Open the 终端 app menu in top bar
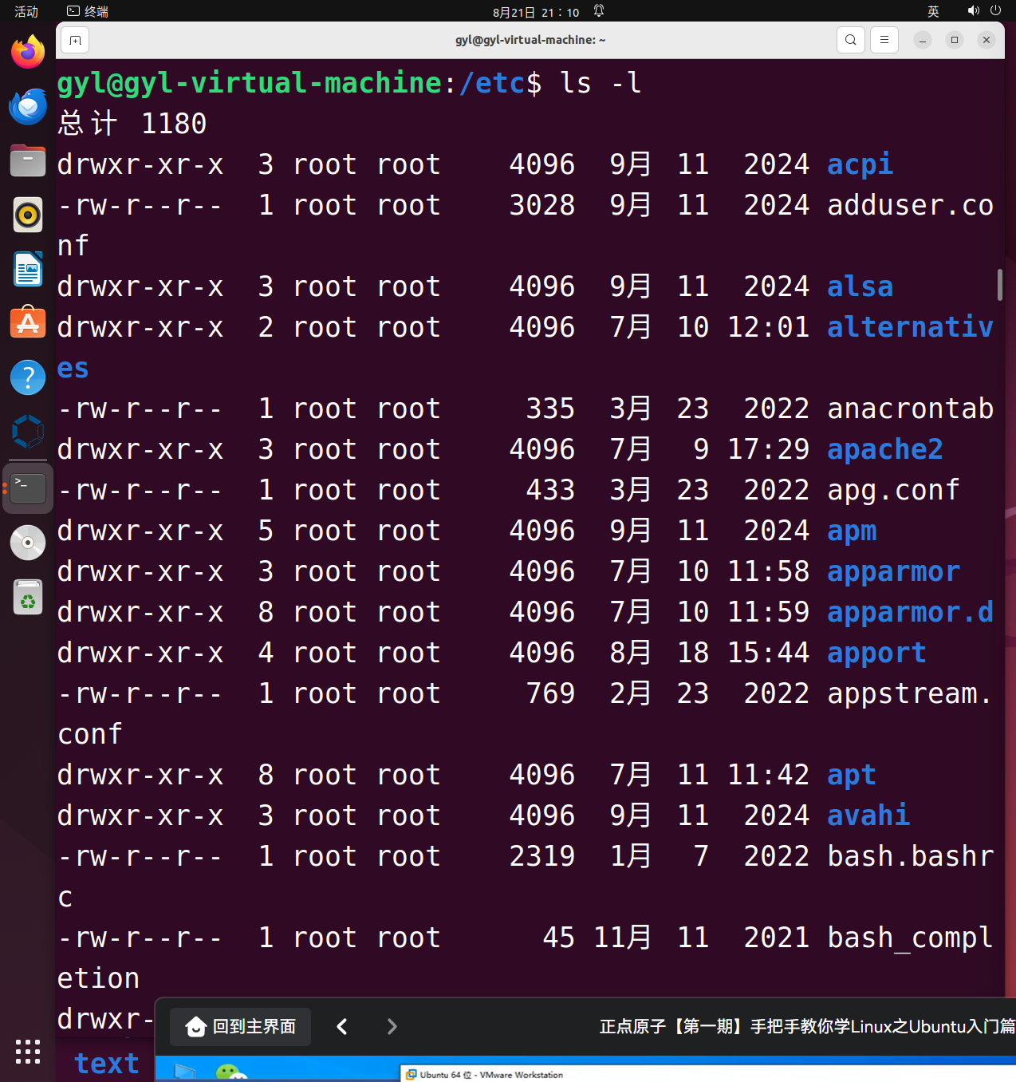Viewport: 1016px width, 1082px height. [88, 11]
